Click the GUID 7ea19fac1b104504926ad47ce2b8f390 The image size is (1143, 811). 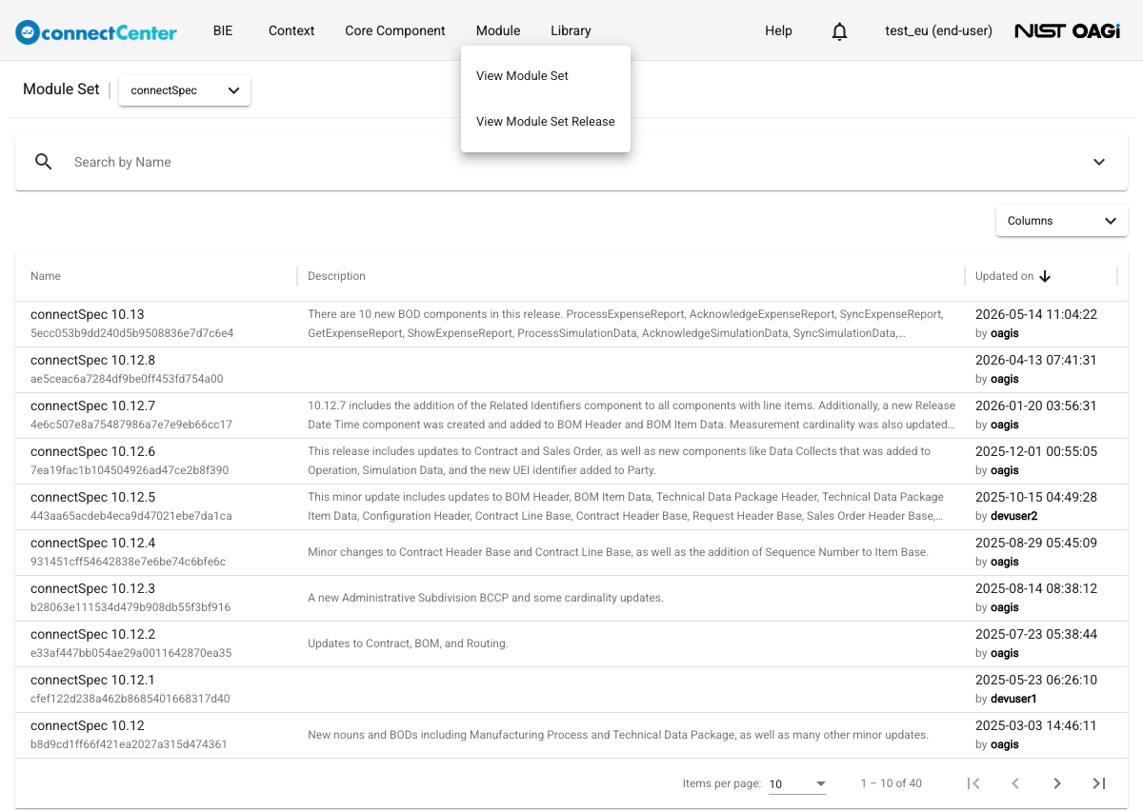(130, 470)
